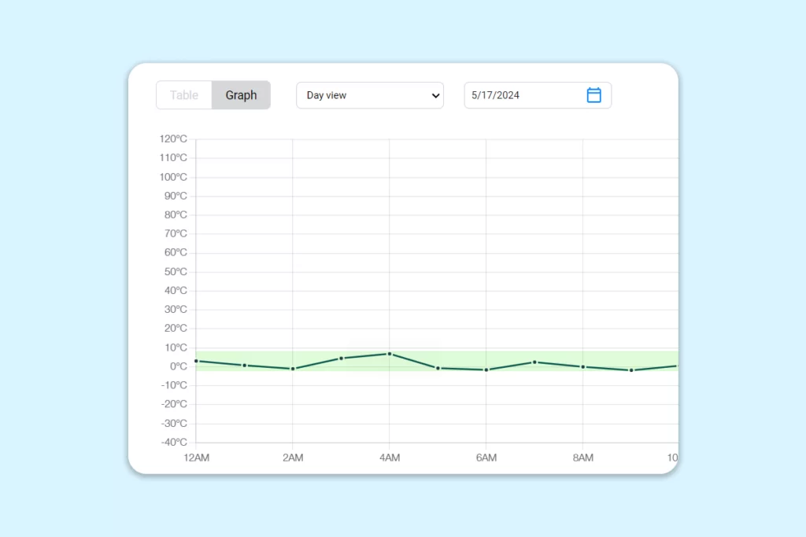Click the -10°C y-axis label

click(174, 385)
